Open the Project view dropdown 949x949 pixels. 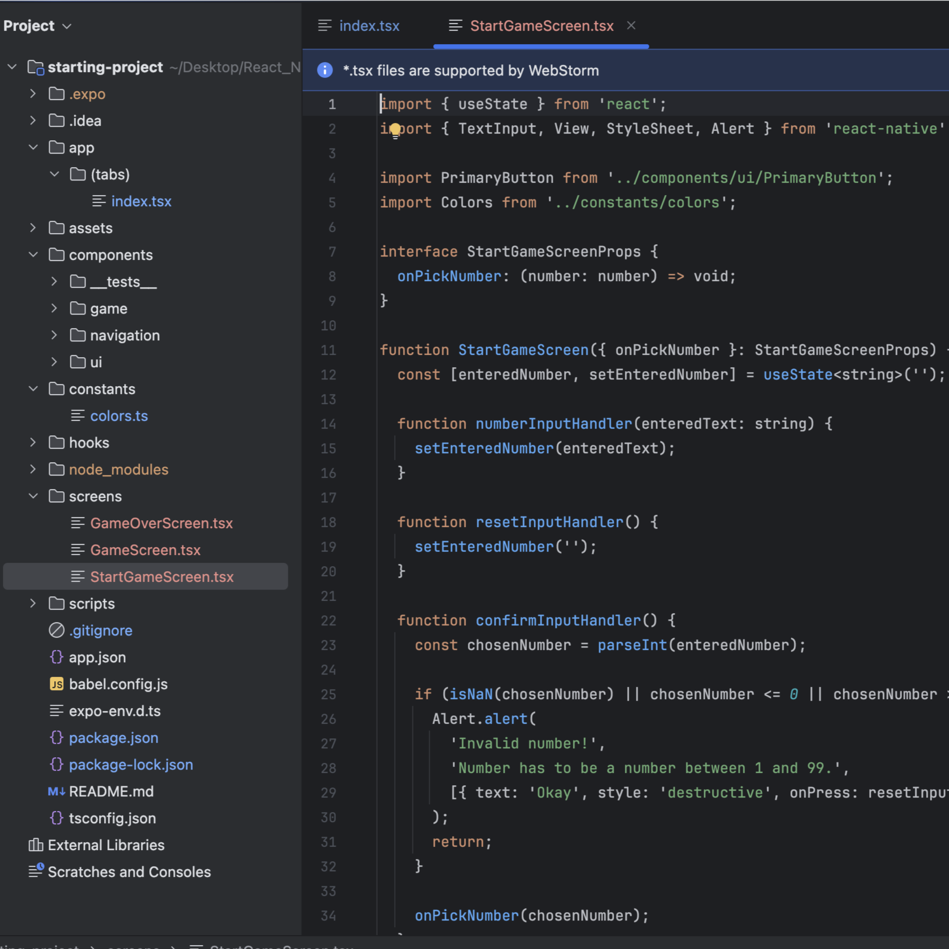[37, 26]
